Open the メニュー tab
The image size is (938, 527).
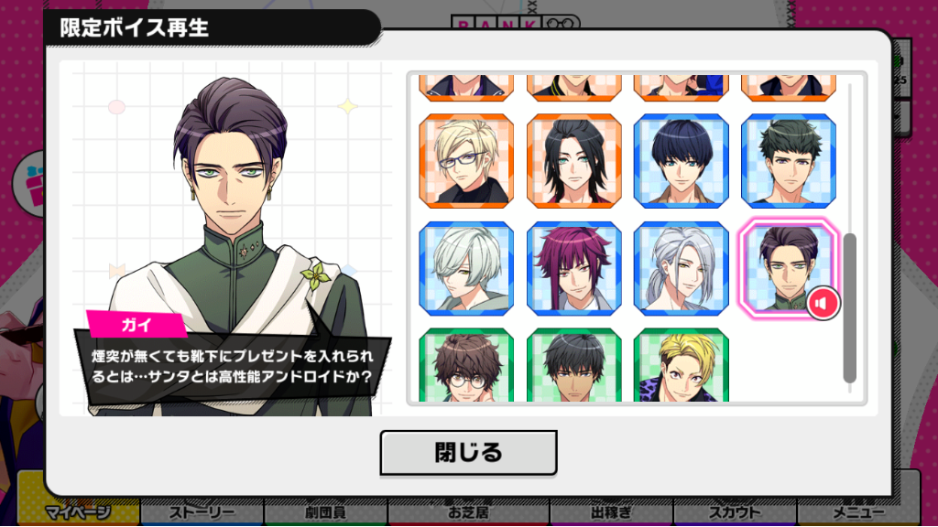[x=858, y=512]
